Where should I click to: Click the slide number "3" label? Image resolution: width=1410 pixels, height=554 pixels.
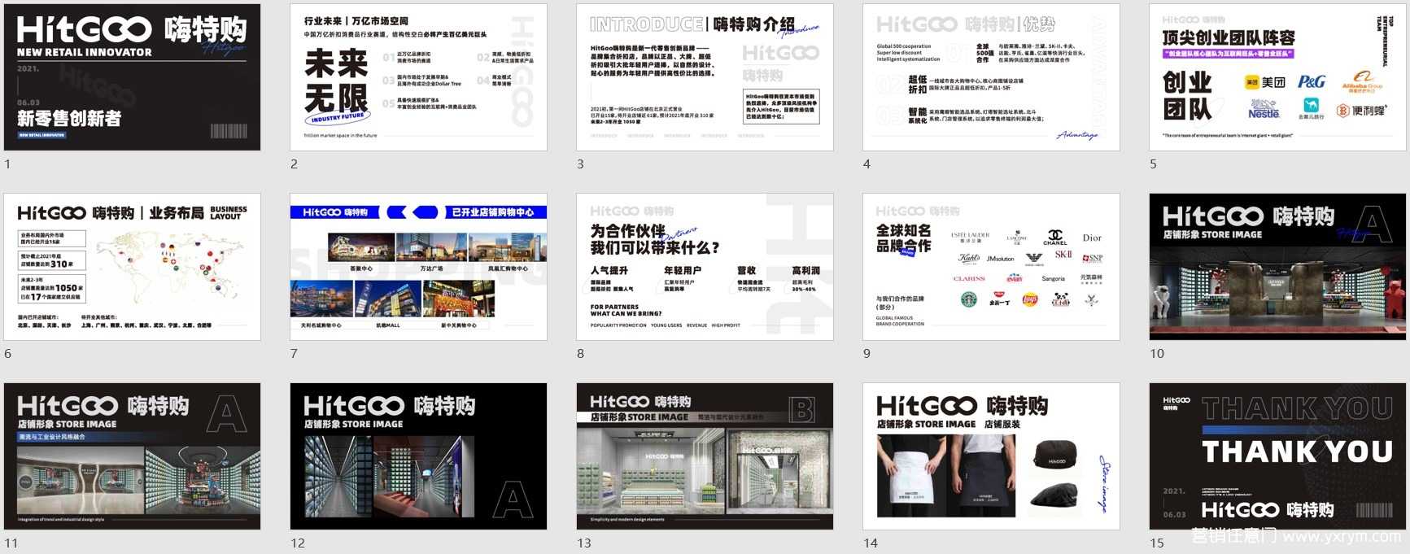[x=581, y=164]
